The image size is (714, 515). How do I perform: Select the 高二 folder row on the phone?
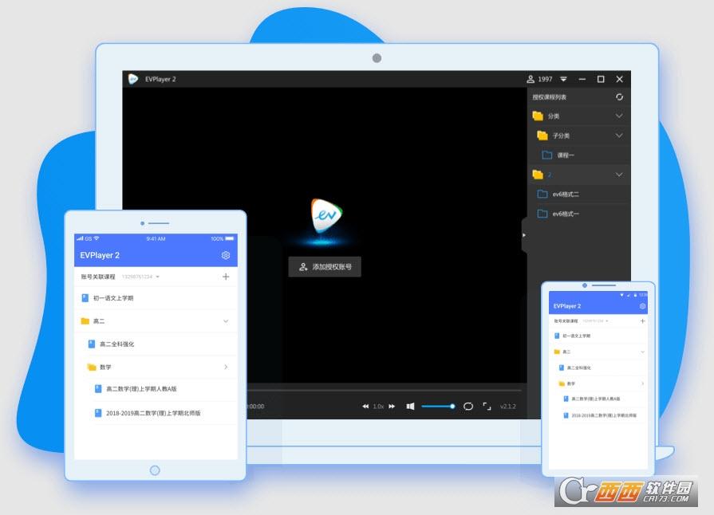click(x=598, y=352)
